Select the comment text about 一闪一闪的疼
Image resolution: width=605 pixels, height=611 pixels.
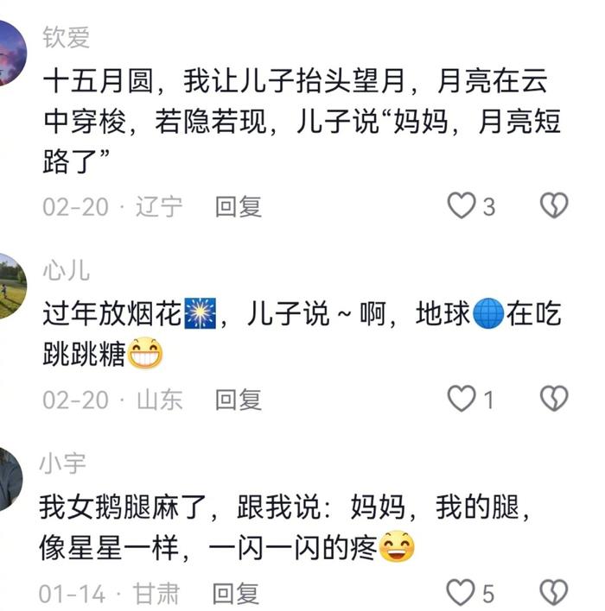click(x=284, y=527)
